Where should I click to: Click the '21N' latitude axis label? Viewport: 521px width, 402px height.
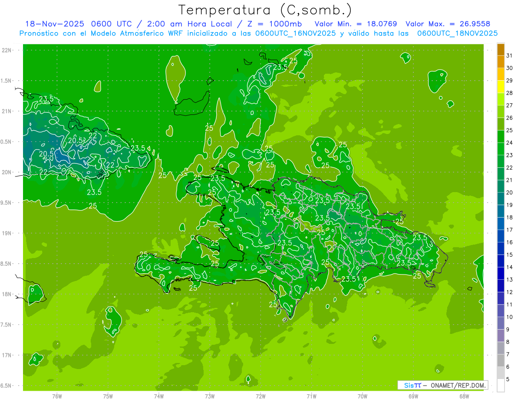tap(7, 111)
